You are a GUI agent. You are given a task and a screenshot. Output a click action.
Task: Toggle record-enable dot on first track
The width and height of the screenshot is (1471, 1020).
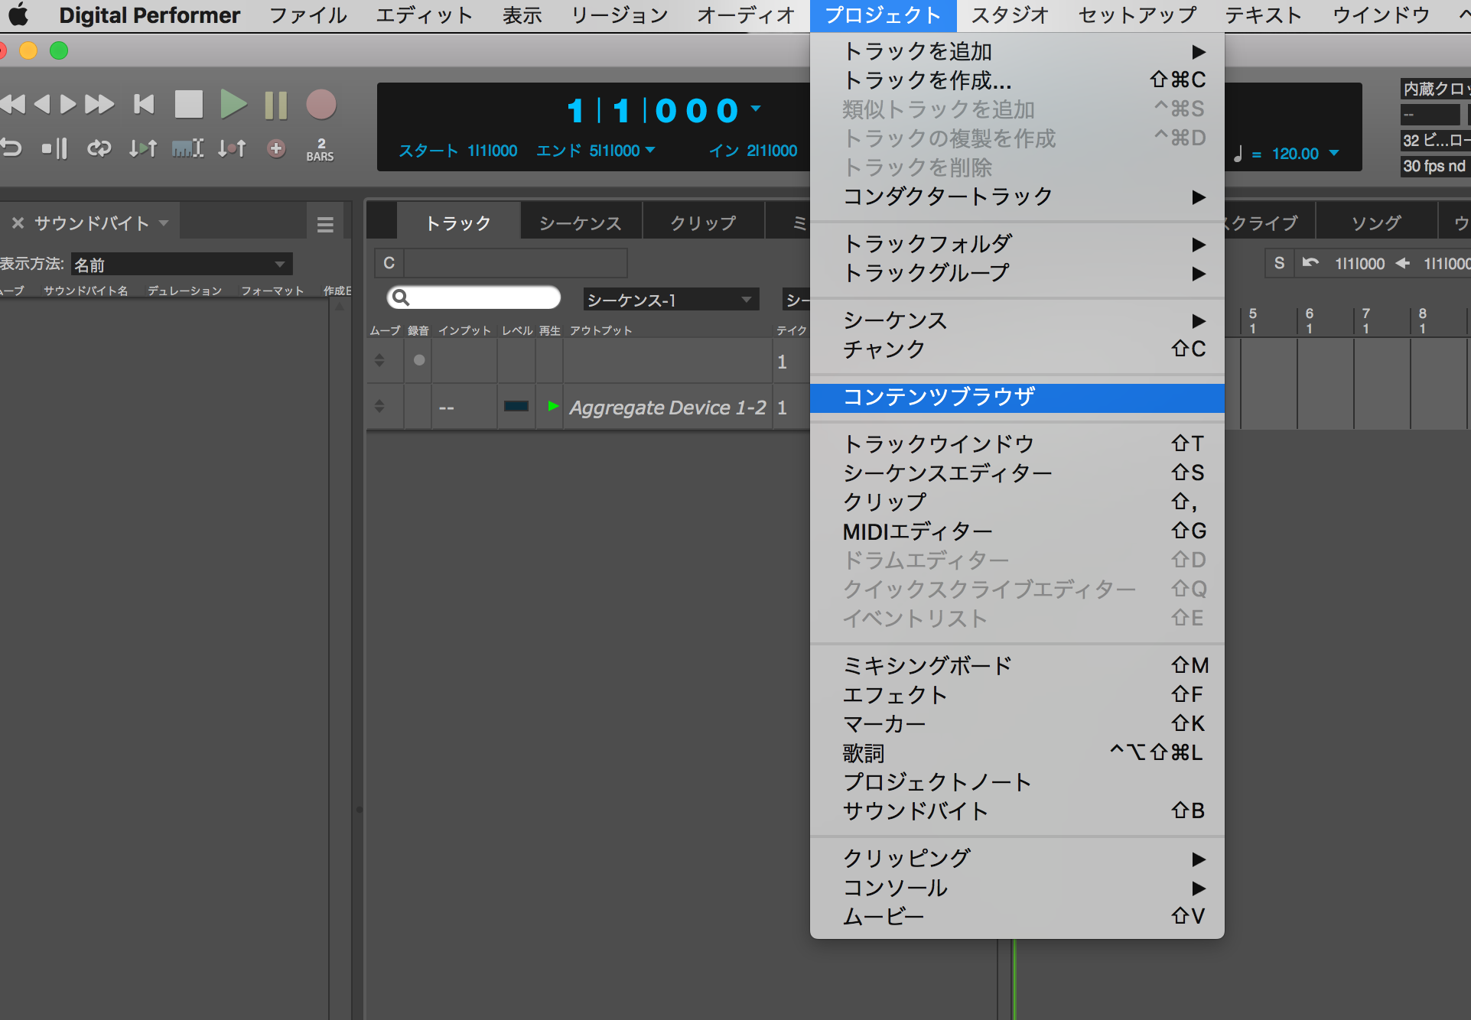419,360
